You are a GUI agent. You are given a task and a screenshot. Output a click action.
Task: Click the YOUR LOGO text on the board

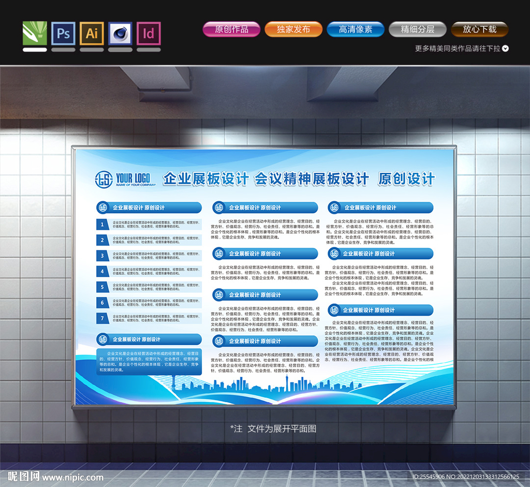tap(133, 178)
